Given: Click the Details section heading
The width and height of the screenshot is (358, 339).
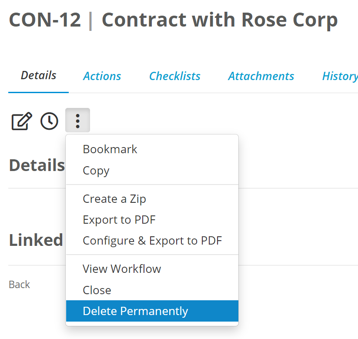Looking at the screenshot, I should point(37,165).
